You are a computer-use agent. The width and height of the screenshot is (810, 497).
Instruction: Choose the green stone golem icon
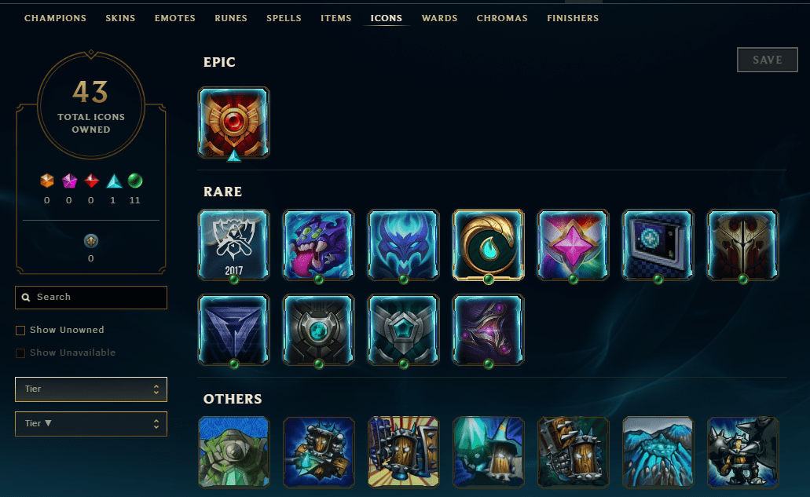click(233, 452)
